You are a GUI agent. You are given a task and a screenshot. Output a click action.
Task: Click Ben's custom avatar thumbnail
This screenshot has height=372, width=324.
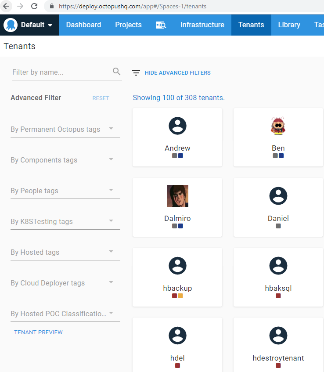point(278,126)
